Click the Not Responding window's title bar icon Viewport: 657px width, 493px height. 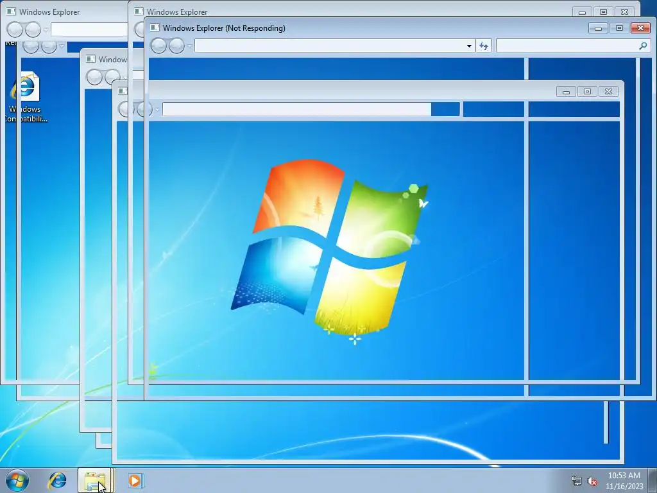pyautogui.click(x=155, y=28)
